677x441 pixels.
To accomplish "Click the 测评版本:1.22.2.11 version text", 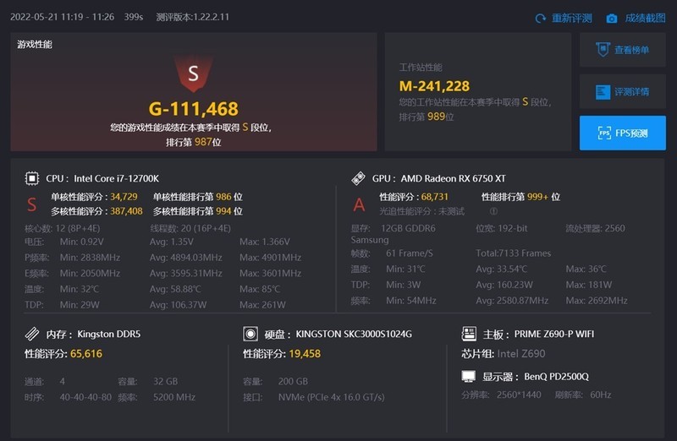I will pos(193,17).
